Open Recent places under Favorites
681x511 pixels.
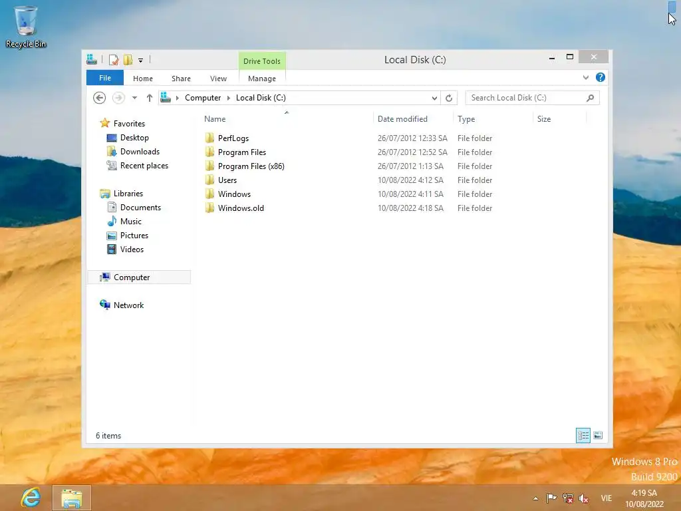click(x=144, y=166)
